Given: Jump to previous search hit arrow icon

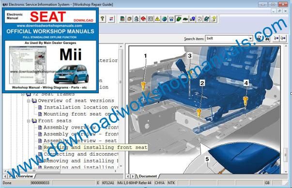Looking at the screenshot, I should pyautogui.click(x=277, y=39).
